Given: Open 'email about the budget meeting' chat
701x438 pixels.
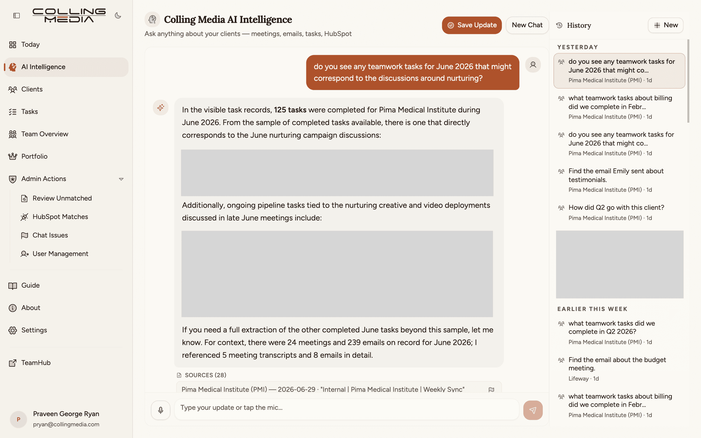Looking at the screenshot, I should [619, 369].
